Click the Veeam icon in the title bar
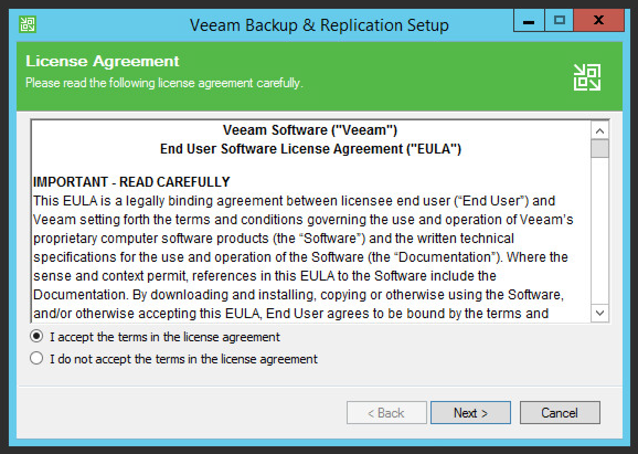Viewport: 638px width, 454px height. click(x=27, y=24)
